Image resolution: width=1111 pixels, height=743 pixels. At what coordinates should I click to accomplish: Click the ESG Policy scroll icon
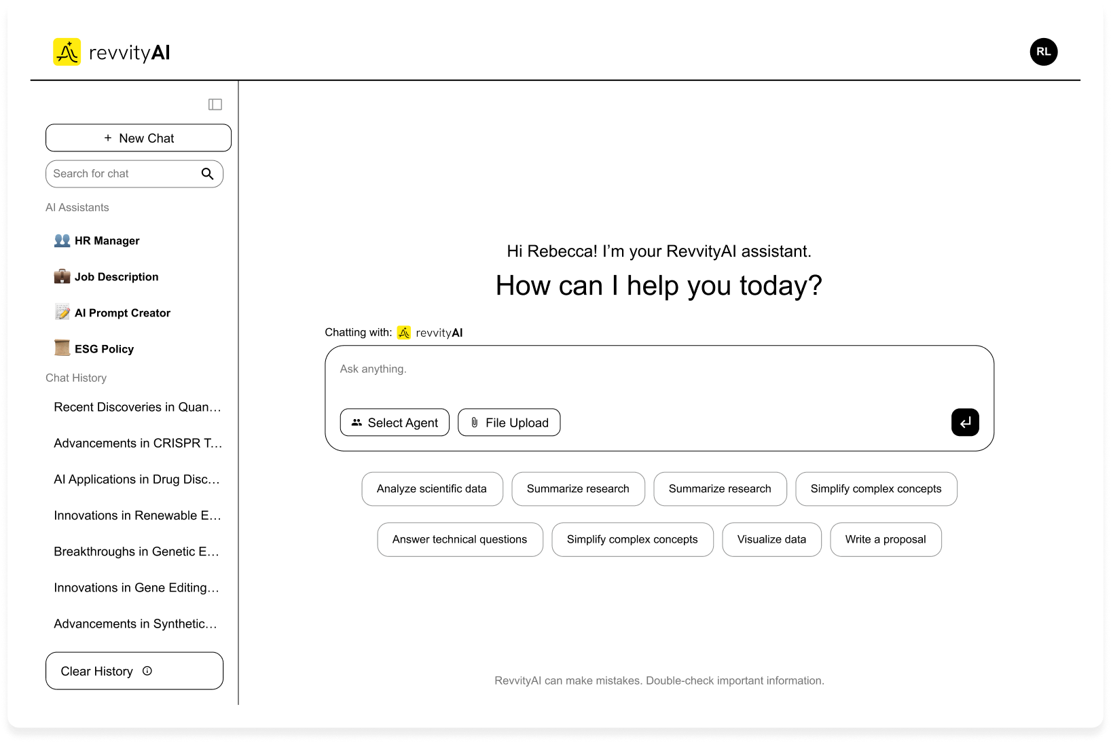point(62,348)
